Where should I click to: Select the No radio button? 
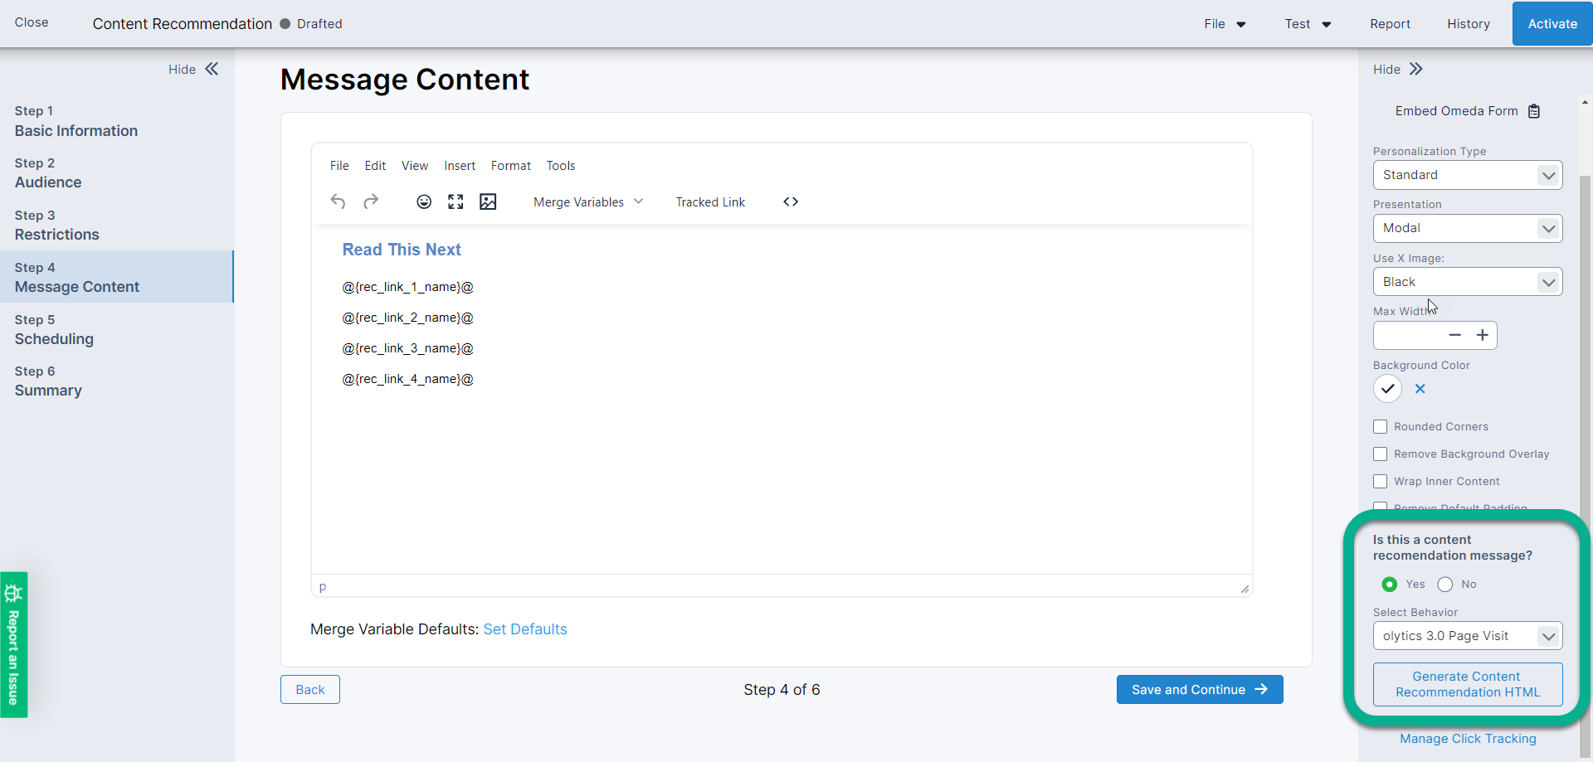[x=1445, y=585]
